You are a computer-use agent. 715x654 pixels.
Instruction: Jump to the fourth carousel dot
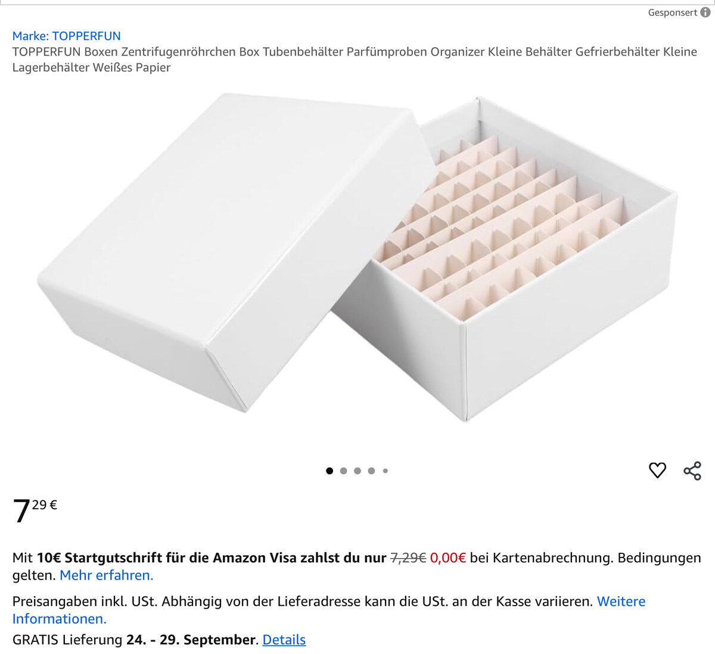click(371, 471)
